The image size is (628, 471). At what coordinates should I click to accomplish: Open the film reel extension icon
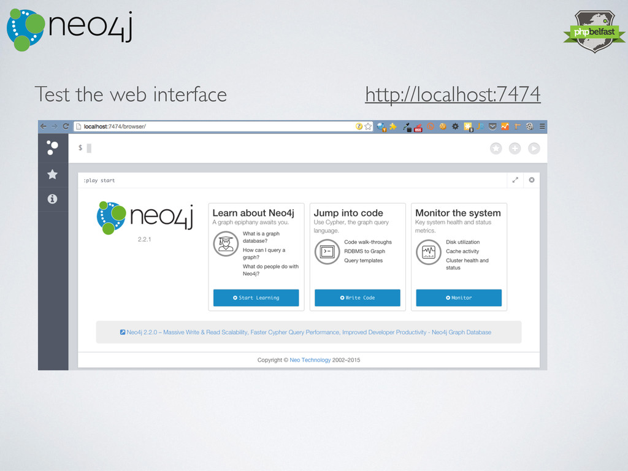pos(529,126)
